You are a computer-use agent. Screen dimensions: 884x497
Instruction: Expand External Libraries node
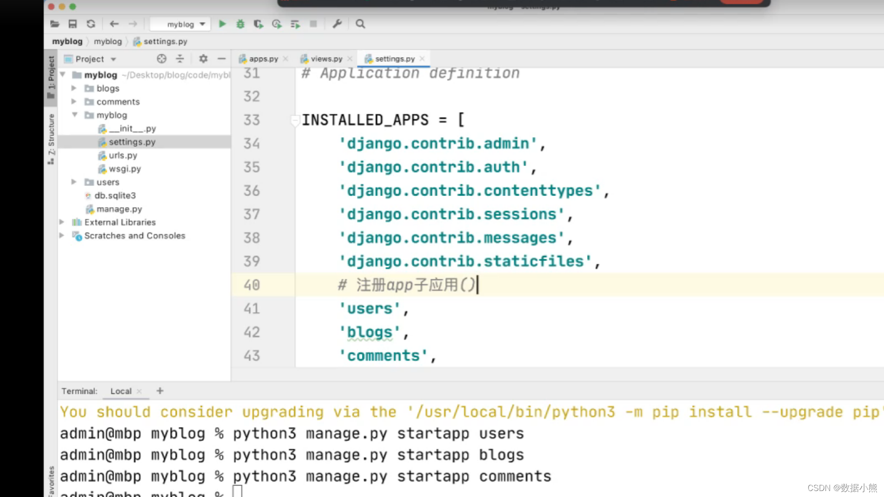pos(62,222)
